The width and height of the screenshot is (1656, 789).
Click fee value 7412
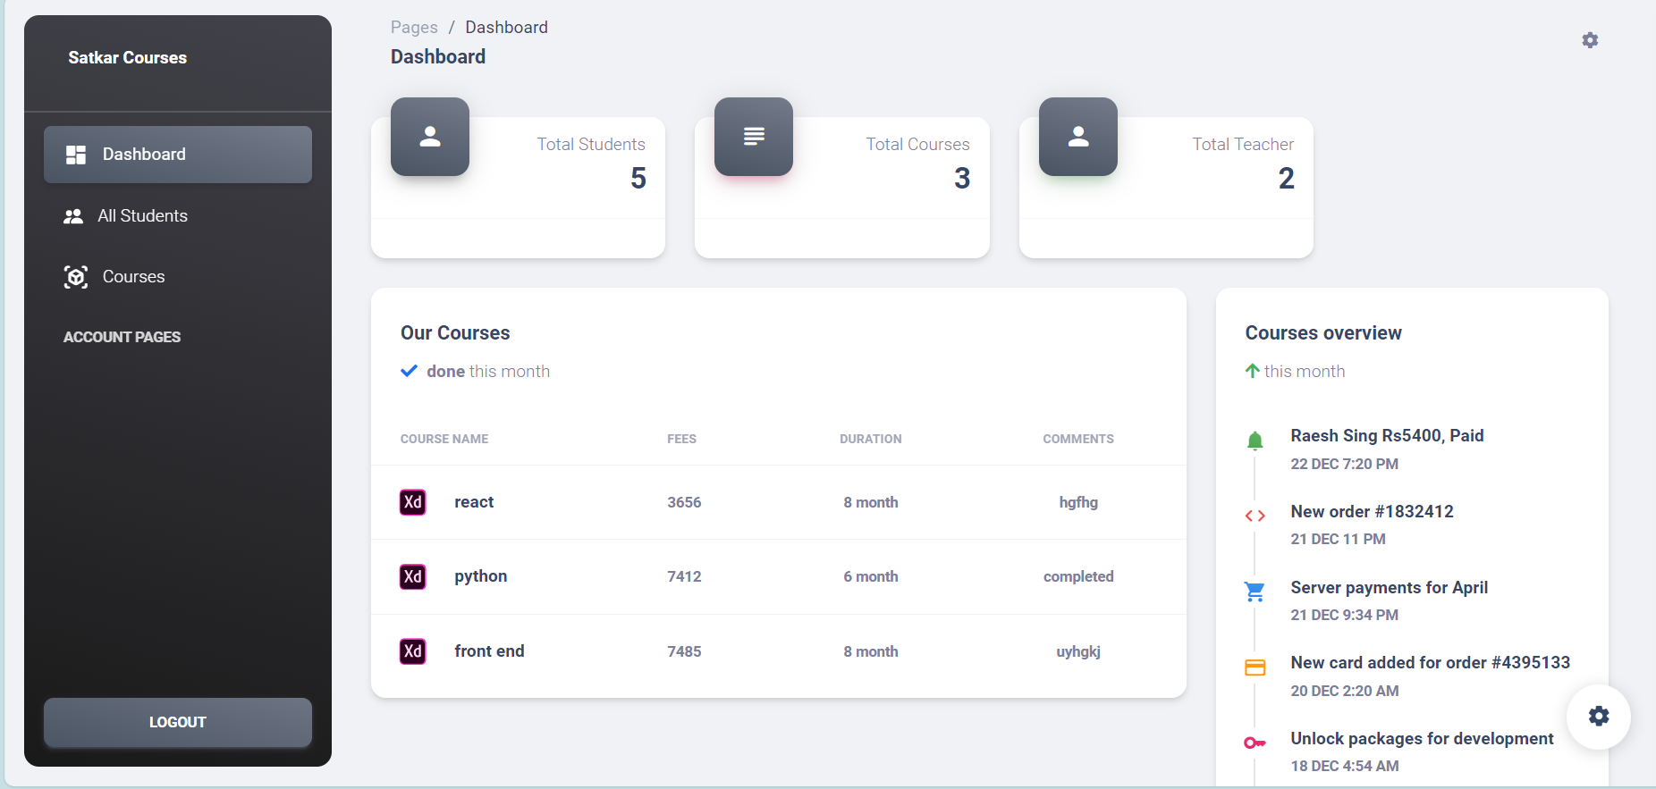684,576
